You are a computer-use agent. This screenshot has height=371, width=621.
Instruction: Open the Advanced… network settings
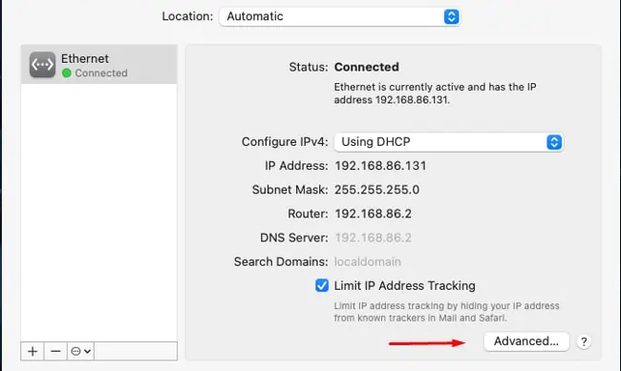526,341
